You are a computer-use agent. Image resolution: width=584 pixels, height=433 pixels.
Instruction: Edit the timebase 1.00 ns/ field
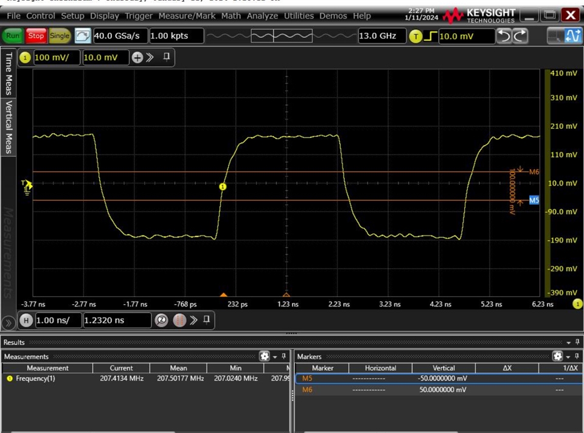pos(58,320)
